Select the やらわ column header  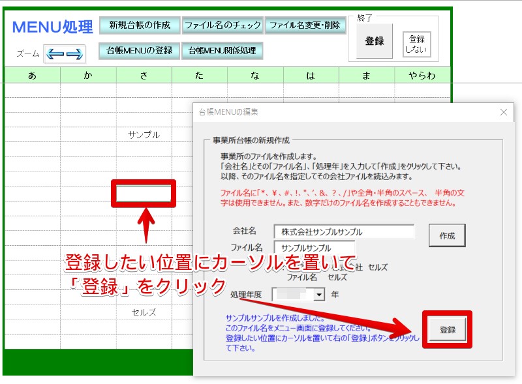[422, 76]
